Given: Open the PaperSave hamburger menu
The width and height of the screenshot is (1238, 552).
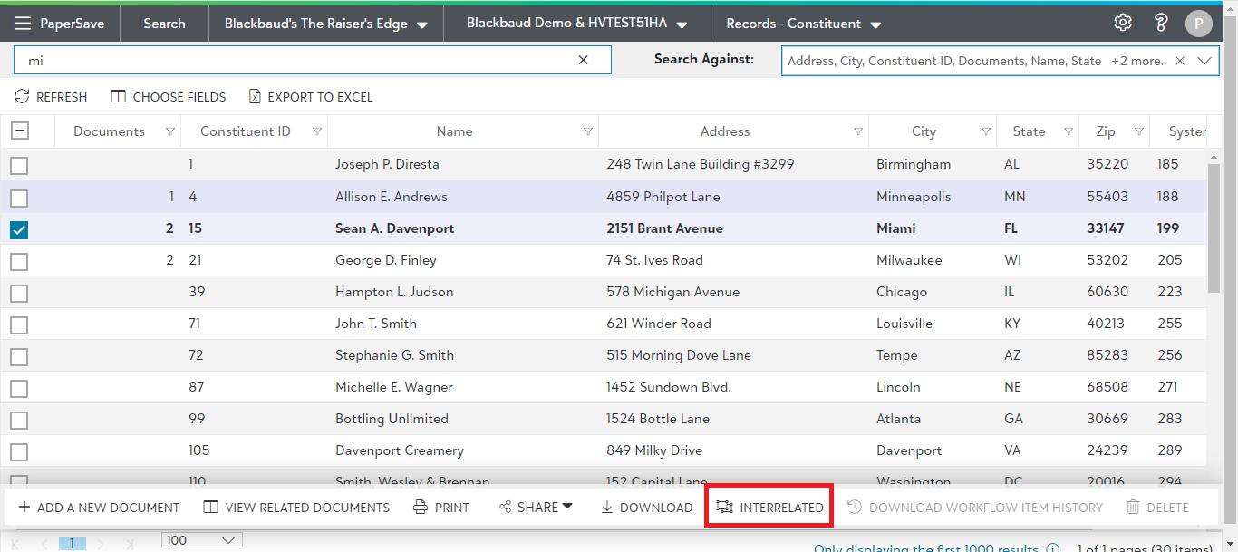Looking at the screenshot, I should point(23,24).
